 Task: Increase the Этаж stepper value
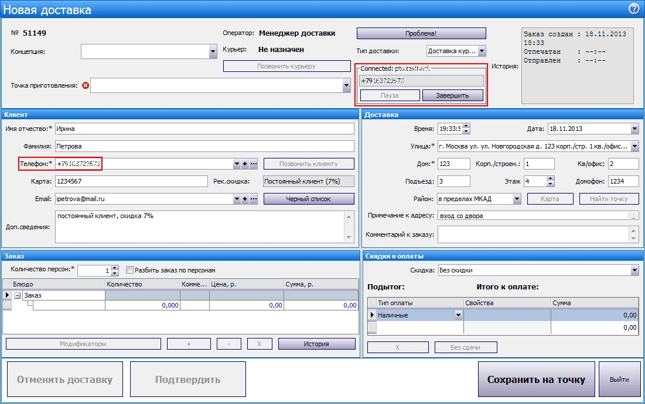tap(550, 179)
